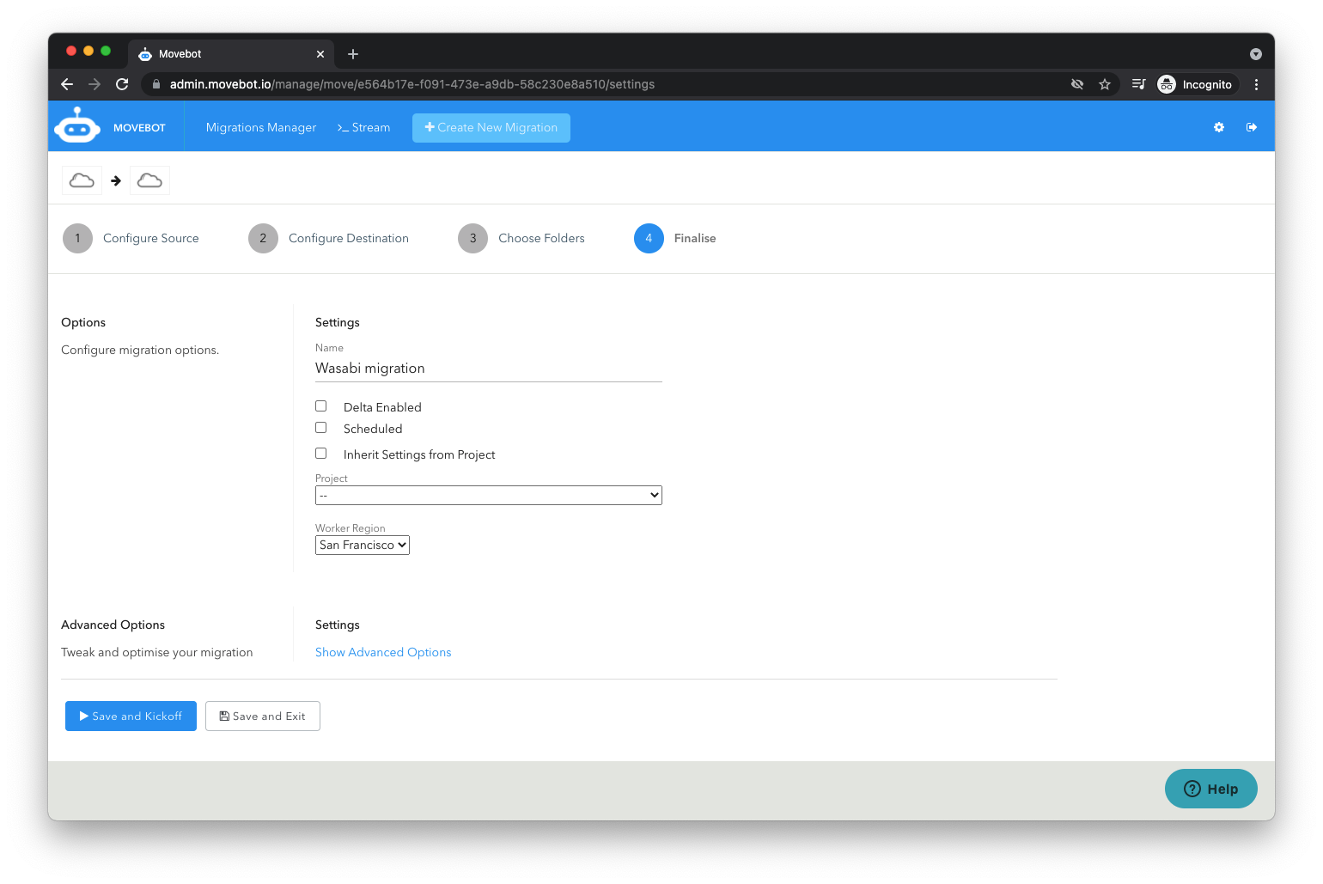This screenshot has height=884, width=1323.
Task: Bookmark page with star icon
Action: coord(1105,84)
